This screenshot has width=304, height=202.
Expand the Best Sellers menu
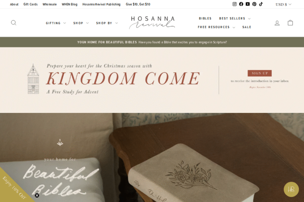pos(235,19)
